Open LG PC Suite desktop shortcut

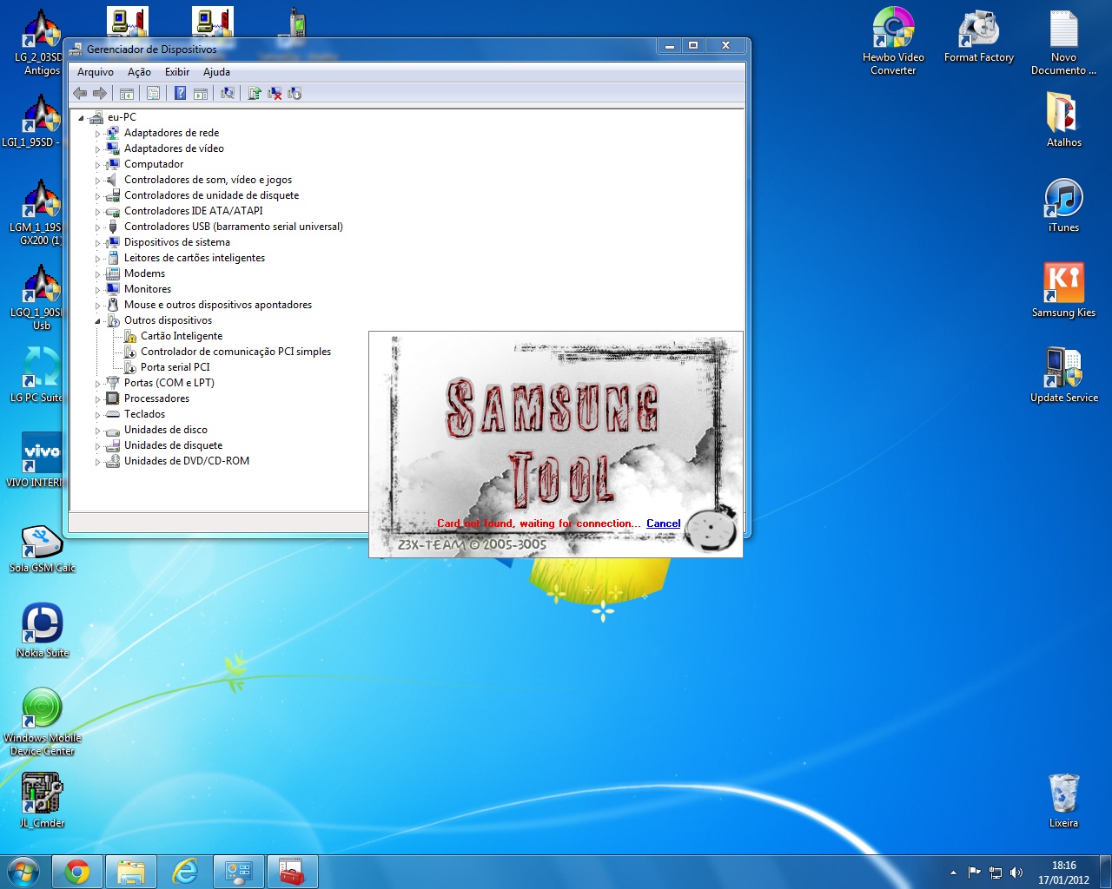coord(36,375)
